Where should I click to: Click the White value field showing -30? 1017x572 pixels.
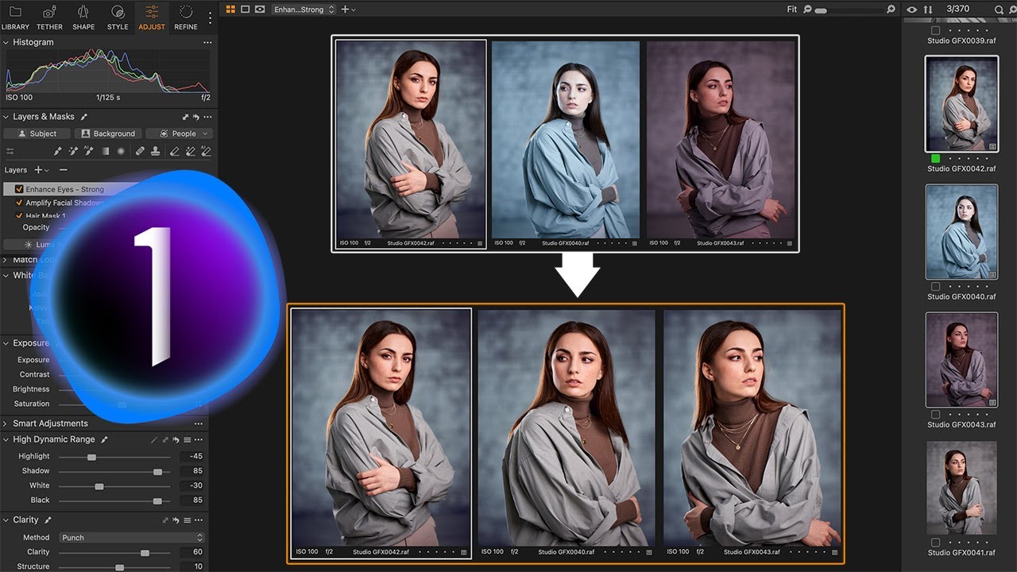(192, 485)
